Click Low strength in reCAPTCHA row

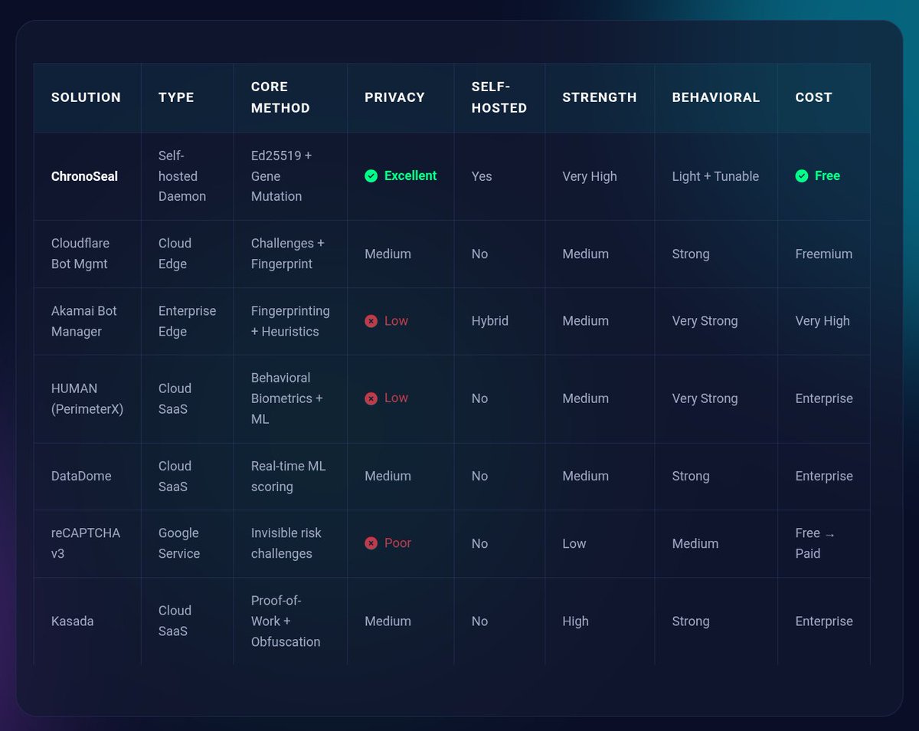(x=574, y=543)
